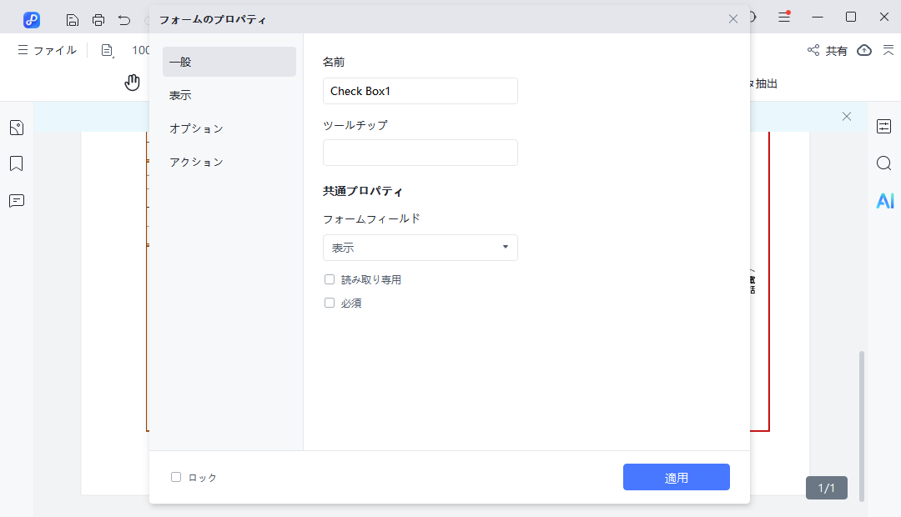
Task: Enable the ロック checkbox
Action: click(x=176, y=477)
